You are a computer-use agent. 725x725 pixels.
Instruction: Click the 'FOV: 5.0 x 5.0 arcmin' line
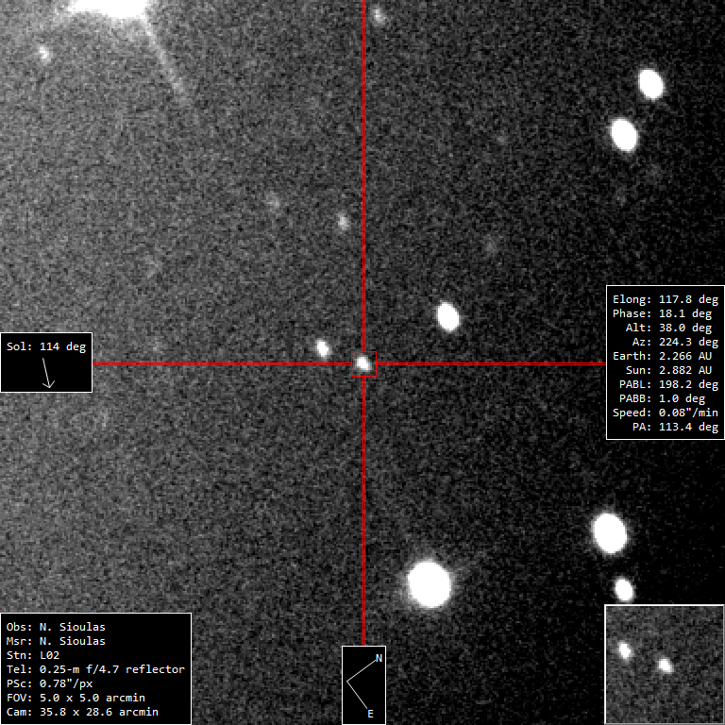point(76,698)
